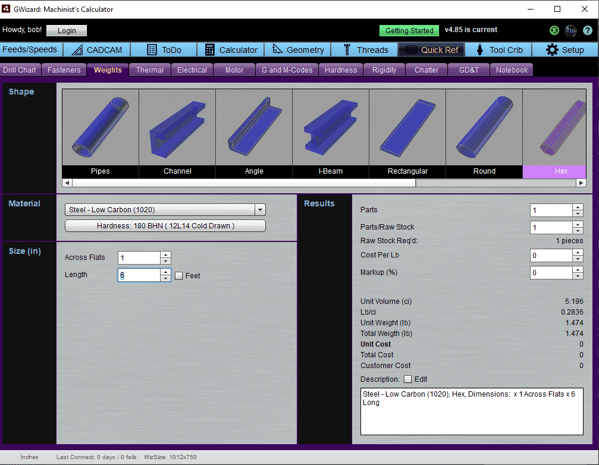Pick the I-Beam shape thumbnail

[x=330, y=127]
